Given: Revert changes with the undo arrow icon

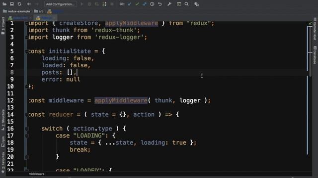Looking at the screenshot, I should tap(160, 4).
